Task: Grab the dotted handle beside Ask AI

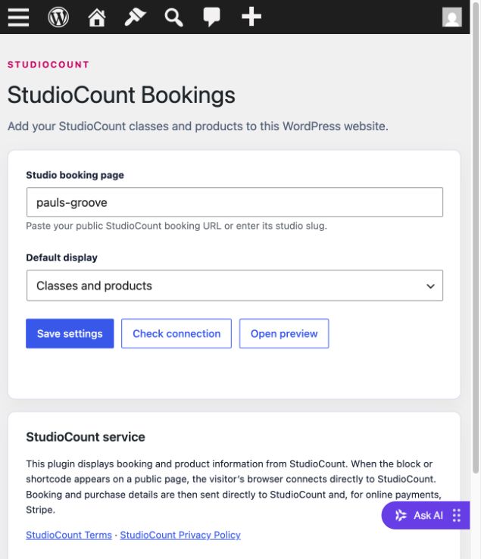Action: 457,515
